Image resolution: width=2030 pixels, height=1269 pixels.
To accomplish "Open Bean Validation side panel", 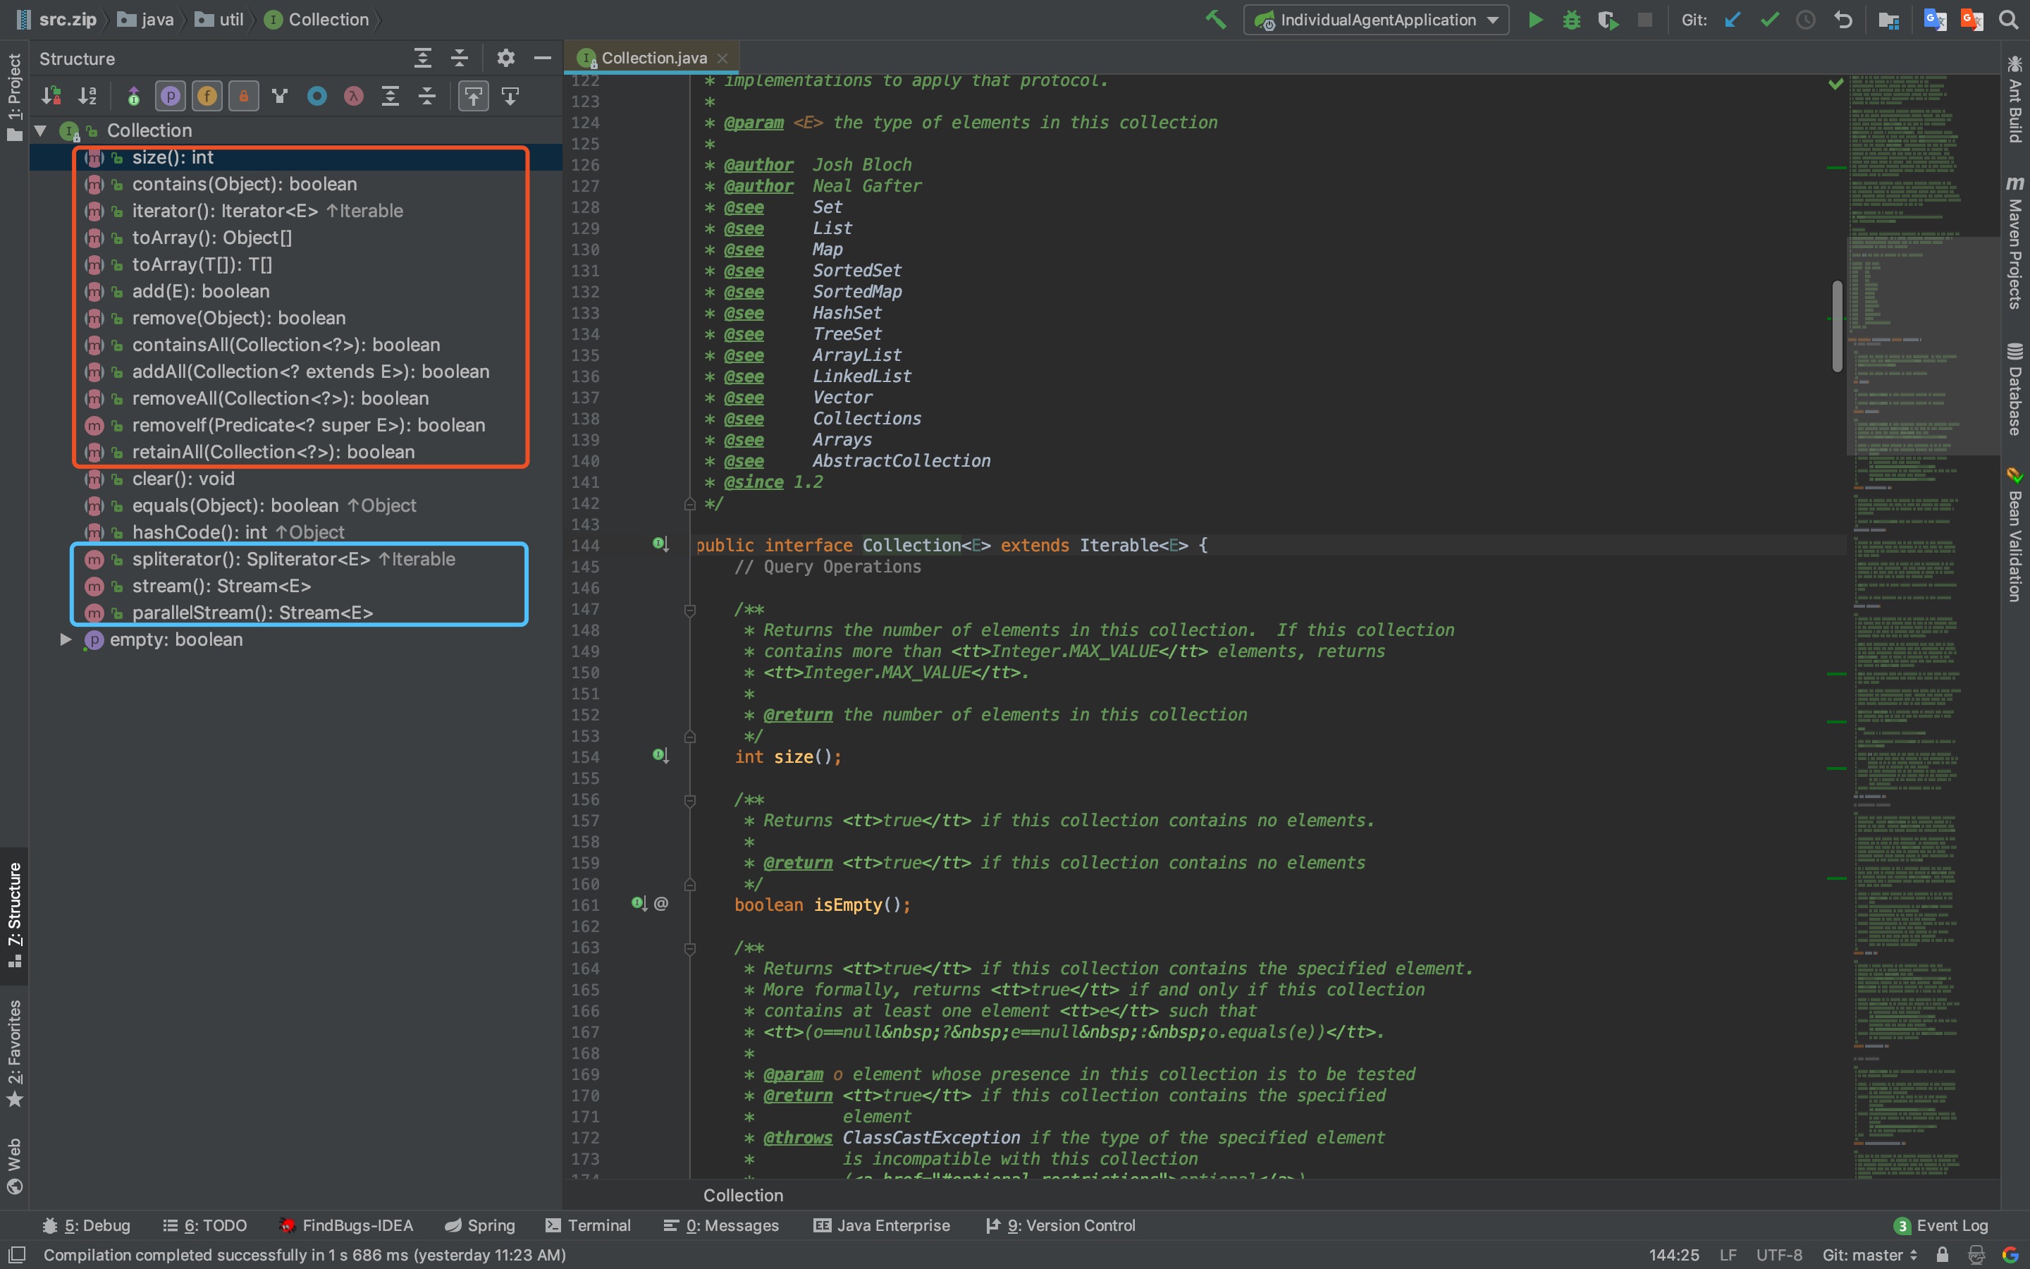I will coord(2015,534).
